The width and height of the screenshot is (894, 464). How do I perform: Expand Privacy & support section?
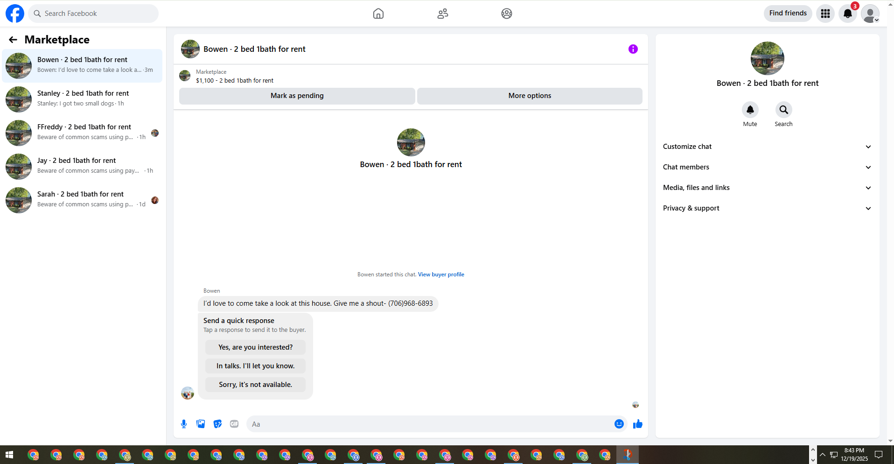(x=768, y=208)
